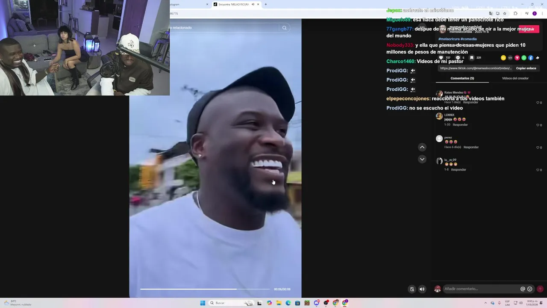Viewport: 547px width, 308px height.
Task: Open the emoji picker in comment box
Action: coord(530,289)
